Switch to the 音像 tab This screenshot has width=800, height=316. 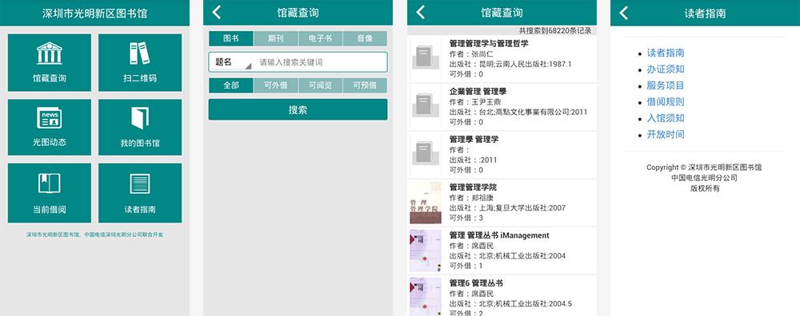365,38
